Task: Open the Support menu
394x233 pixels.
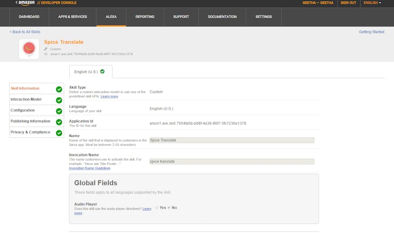Action: (x=181, y=17)
